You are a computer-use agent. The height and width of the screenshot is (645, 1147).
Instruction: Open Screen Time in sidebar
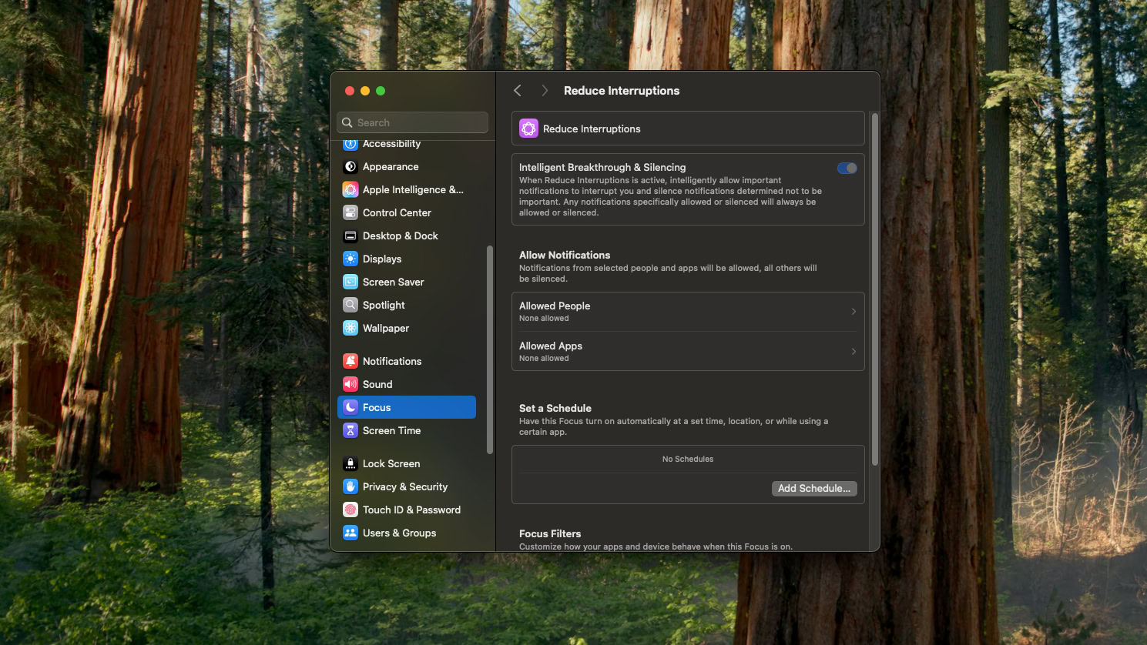pos(391,430)
